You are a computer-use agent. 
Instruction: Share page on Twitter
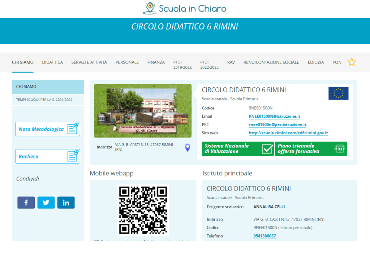click(x=46, y=203)
